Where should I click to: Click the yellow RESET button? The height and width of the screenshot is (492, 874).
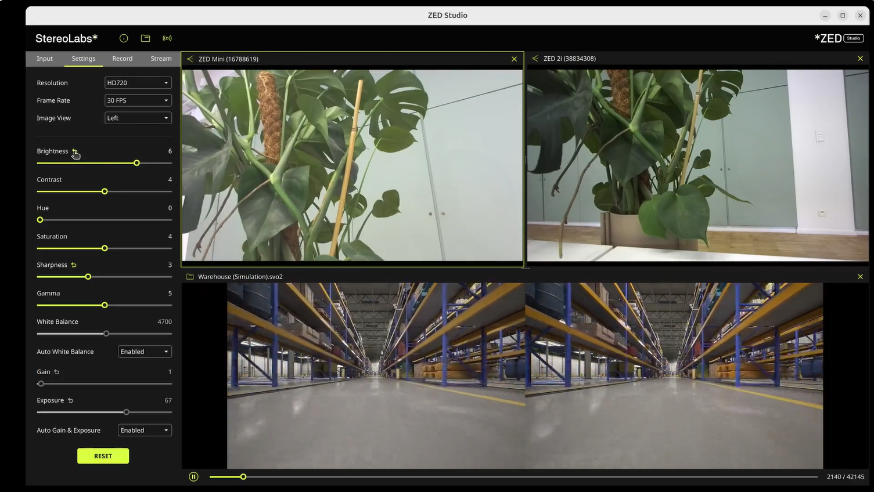(x=103, y=456)
